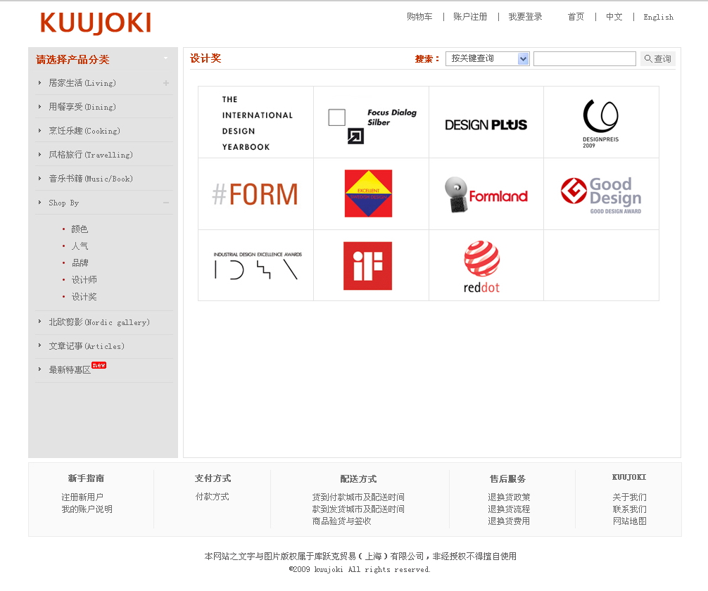Screen dimensions: 708x591
Task: Select the IDEA Industrial Design Excellence logo
Action: click(x=258, y=265)
